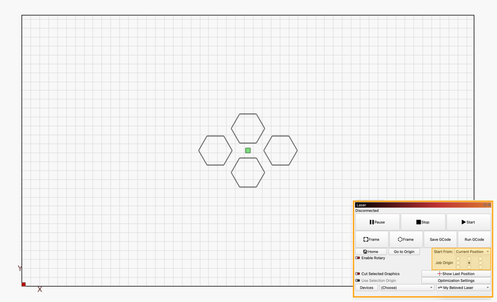497x302 pixels.
Task: Click the circular rubber-band Frame button
Action: pyautogui.click(x=406, y=239)
